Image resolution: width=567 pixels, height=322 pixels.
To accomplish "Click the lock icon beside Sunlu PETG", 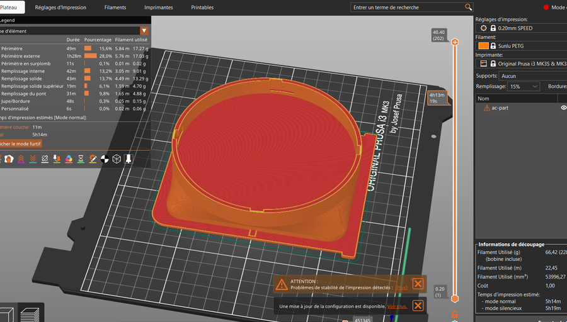I will pos(493,46).
